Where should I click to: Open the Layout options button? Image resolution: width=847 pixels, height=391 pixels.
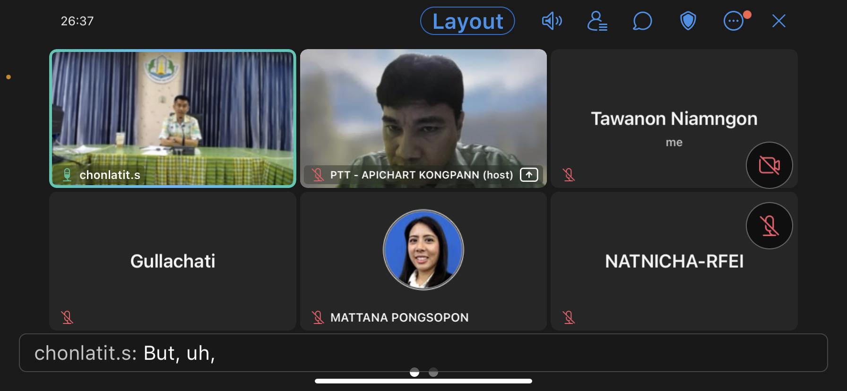coord(467,21)
